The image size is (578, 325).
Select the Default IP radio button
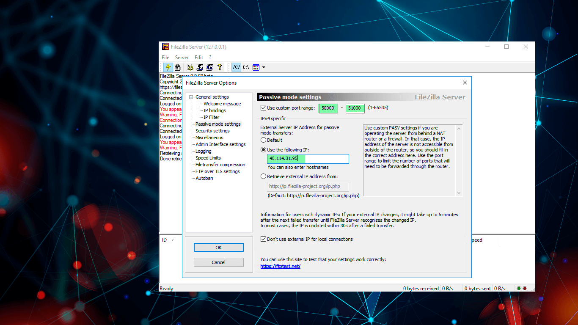click(x=264, y=140)
